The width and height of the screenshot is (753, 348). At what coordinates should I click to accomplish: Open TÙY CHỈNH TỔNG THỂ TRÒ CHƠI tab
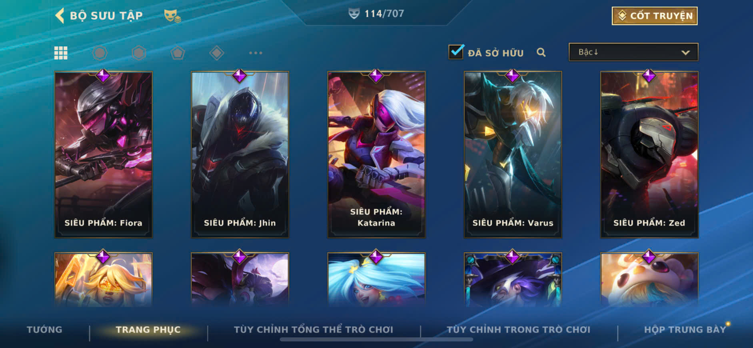tap(314, 330)
